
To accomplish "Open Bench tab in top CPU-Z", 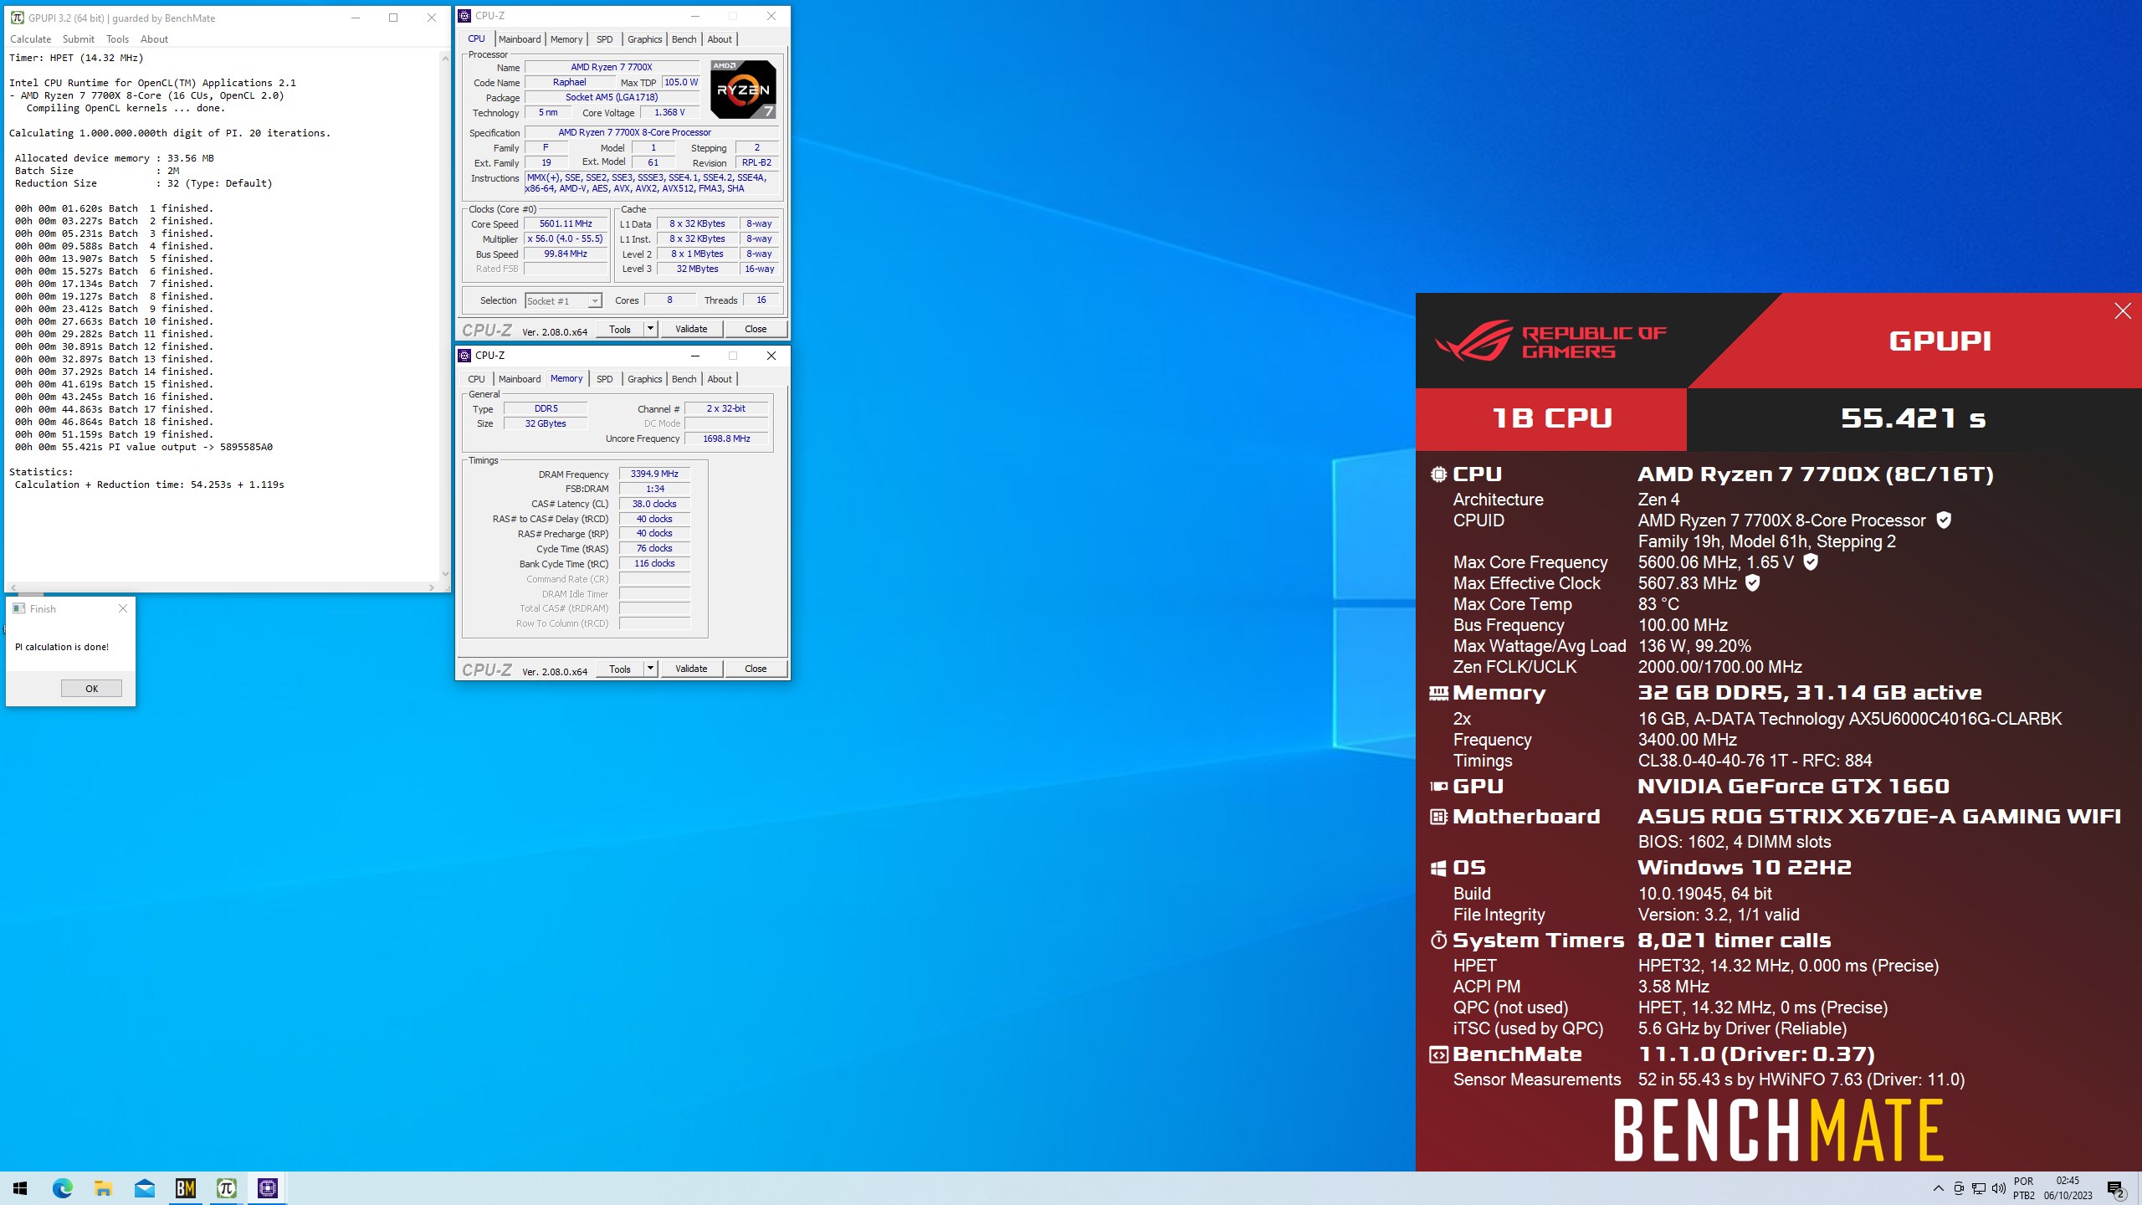I will [x=684, y=39].
